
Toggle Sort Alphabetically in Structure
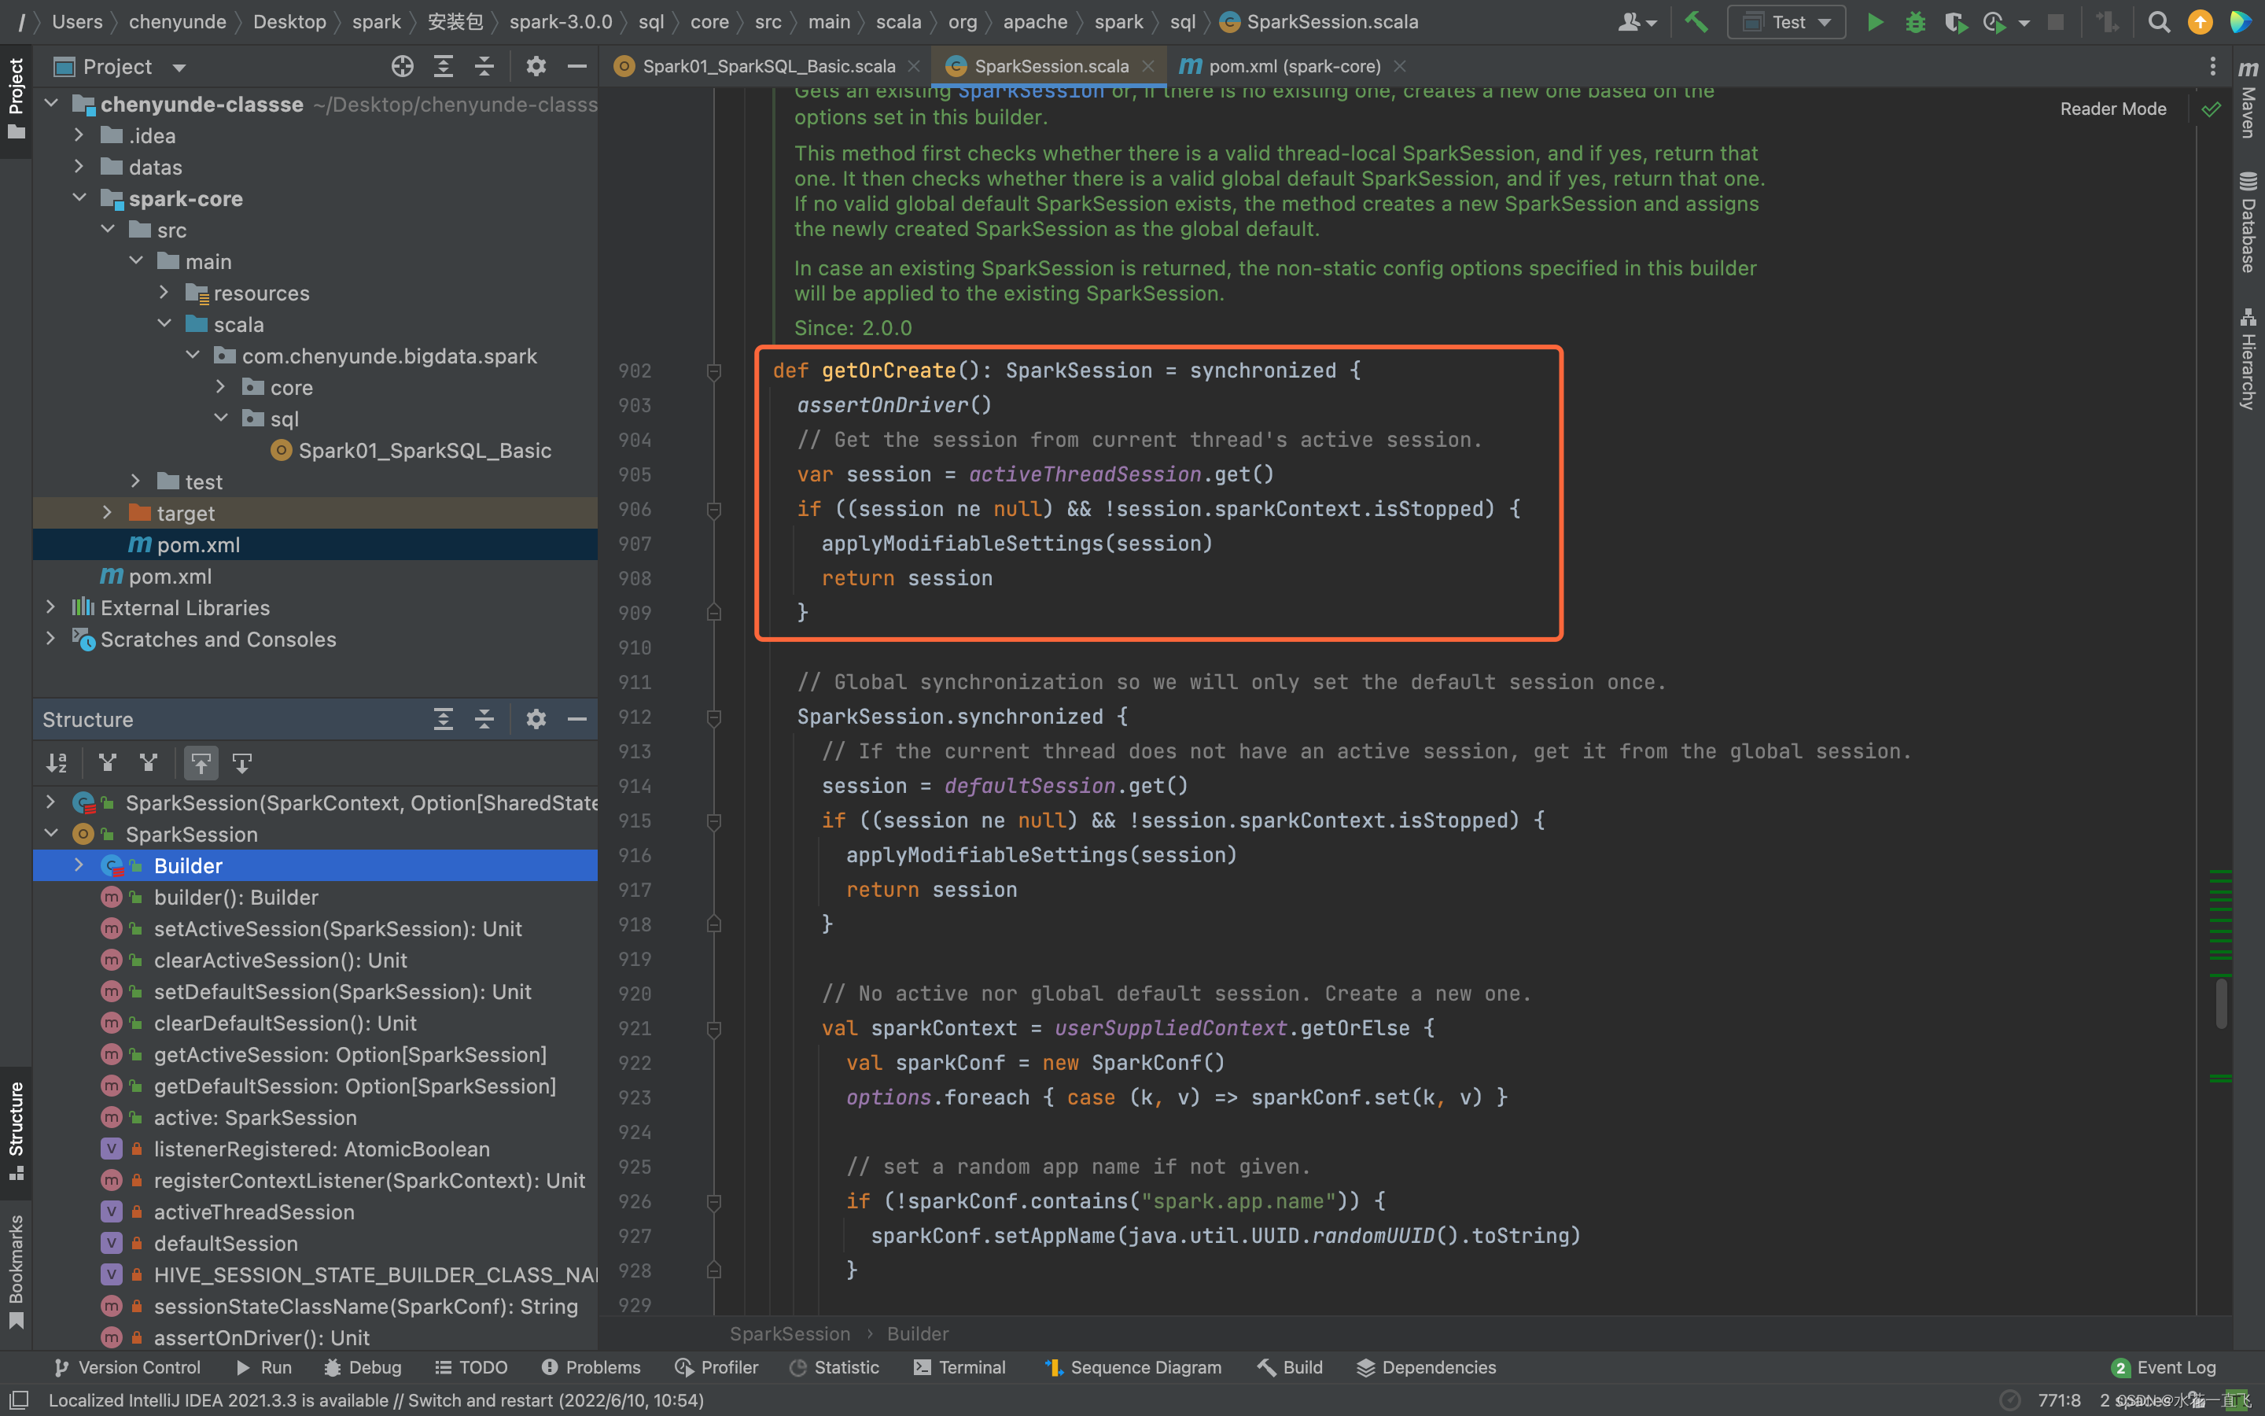[57, 763]
